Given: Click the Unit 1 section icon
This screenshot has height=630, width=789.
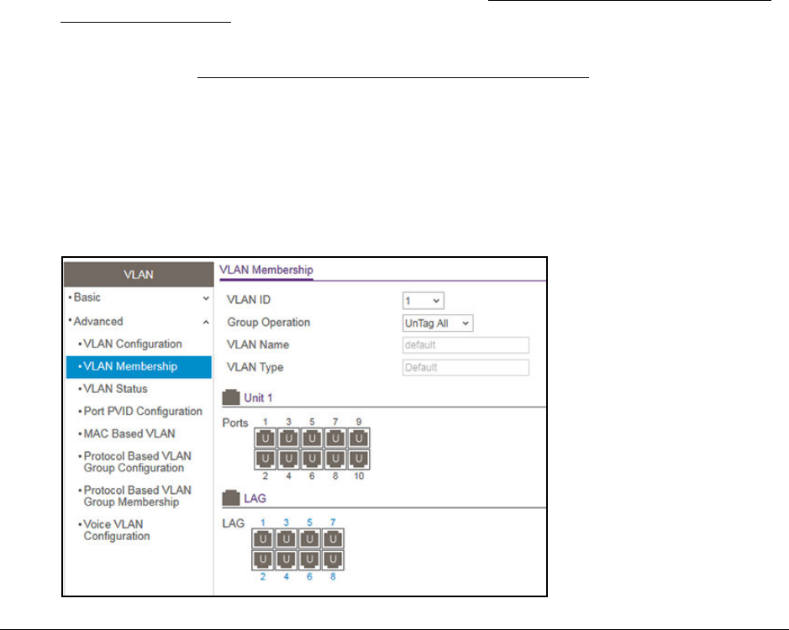Looking at the screenshot, I should click(231, 397).
